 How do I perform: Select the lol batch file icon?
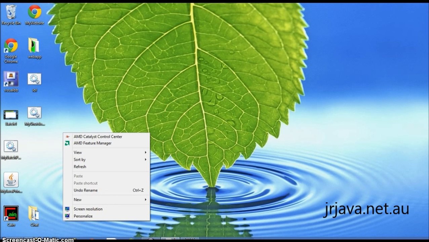click(34, 82)
